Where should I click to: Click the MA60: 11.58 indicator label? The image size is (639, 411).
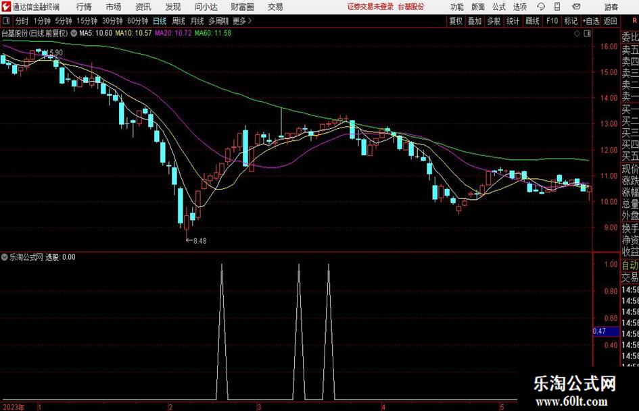(213, 33)
